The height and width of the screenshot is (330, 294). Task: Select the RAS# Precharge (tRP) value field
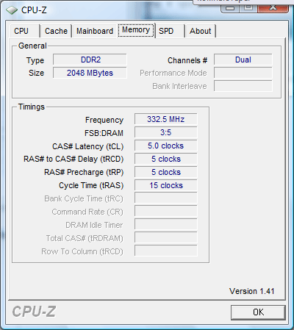tap(166, 172)
